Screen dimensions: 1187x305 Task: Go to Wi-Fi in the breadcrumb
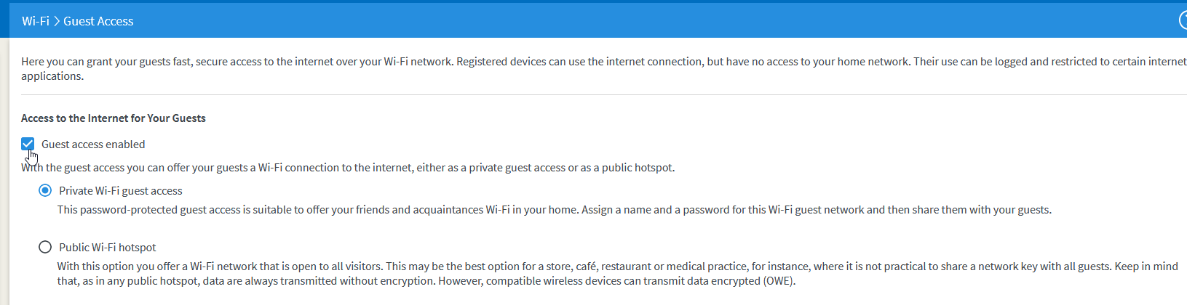[x=35, y=21]
